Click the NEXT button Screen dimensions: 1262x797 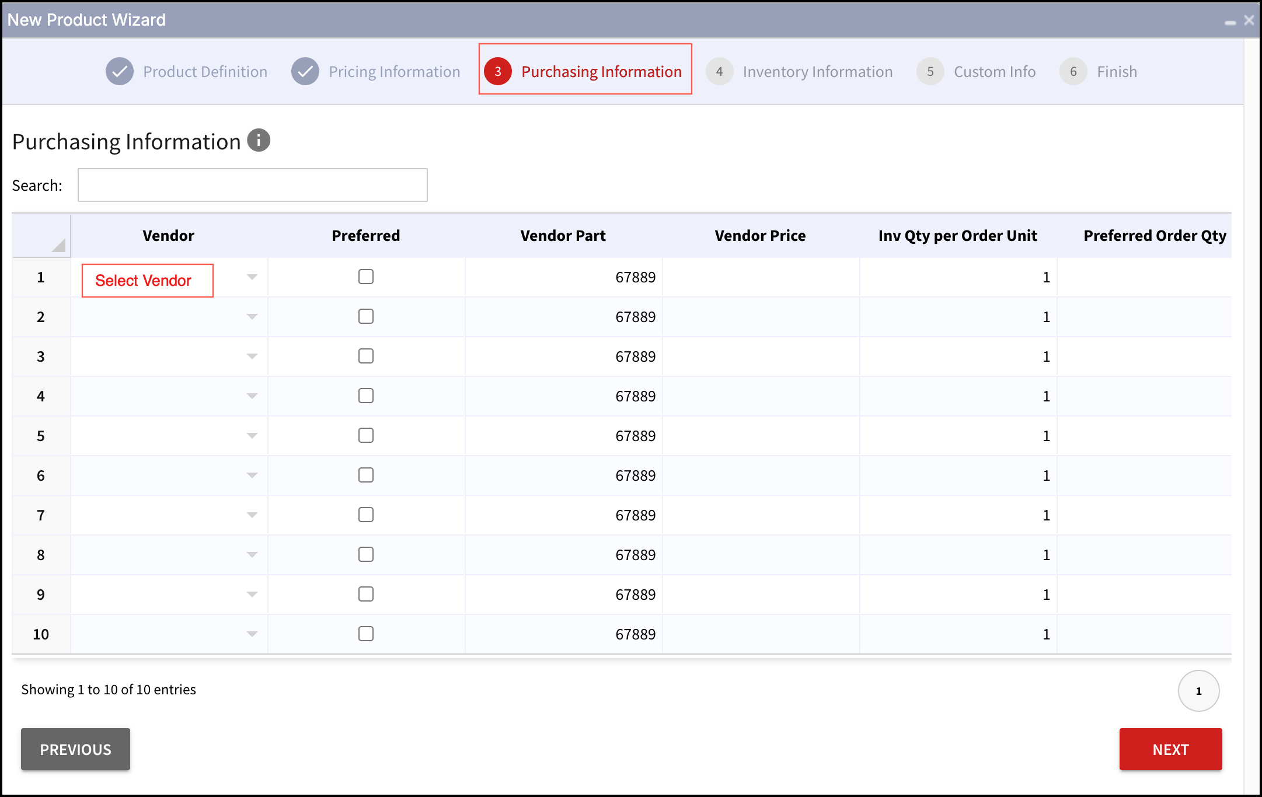pos(1170,749)
